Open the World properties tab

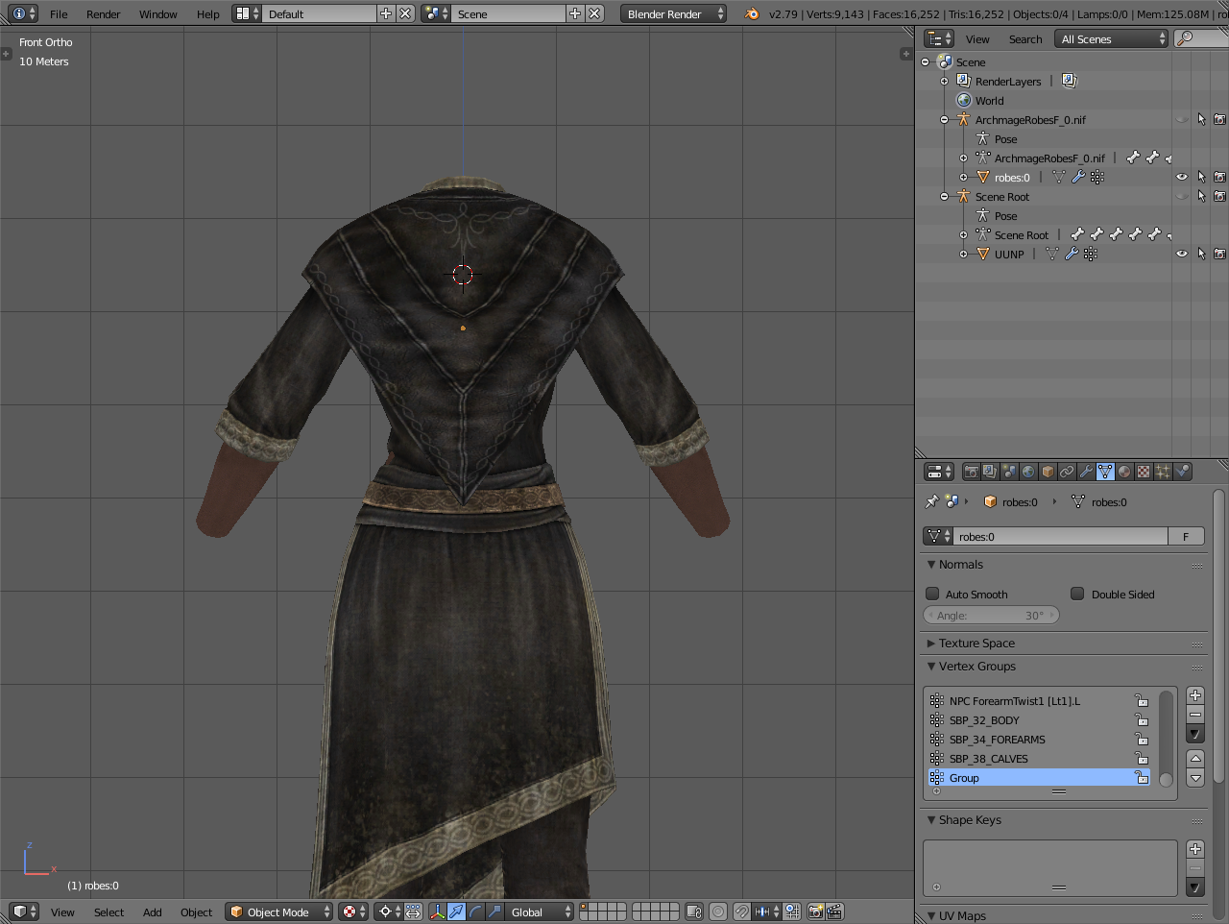pos(1028,472)
